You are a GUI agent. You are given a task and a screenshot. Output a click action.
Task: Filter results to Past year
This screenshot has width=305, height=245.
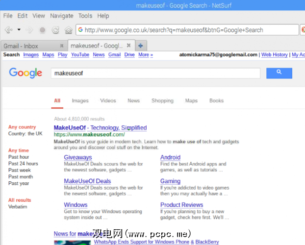[19, 184]
